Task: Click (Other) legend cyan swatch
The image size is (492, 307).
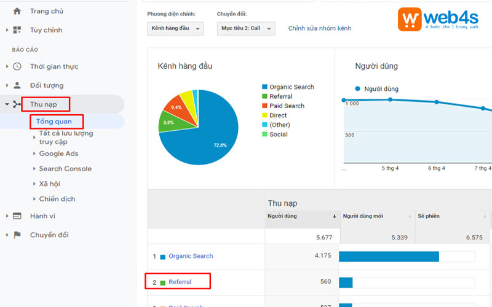Action: tap(264, 125)
